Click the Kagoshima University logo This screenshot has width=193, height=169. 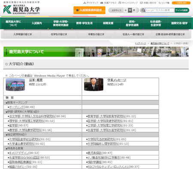(21, 9)
